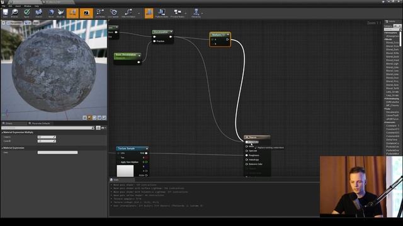Viewport: 403px width, 226px height.
Task: Open viewport options arrow menu
Action: tap(4, 23)
